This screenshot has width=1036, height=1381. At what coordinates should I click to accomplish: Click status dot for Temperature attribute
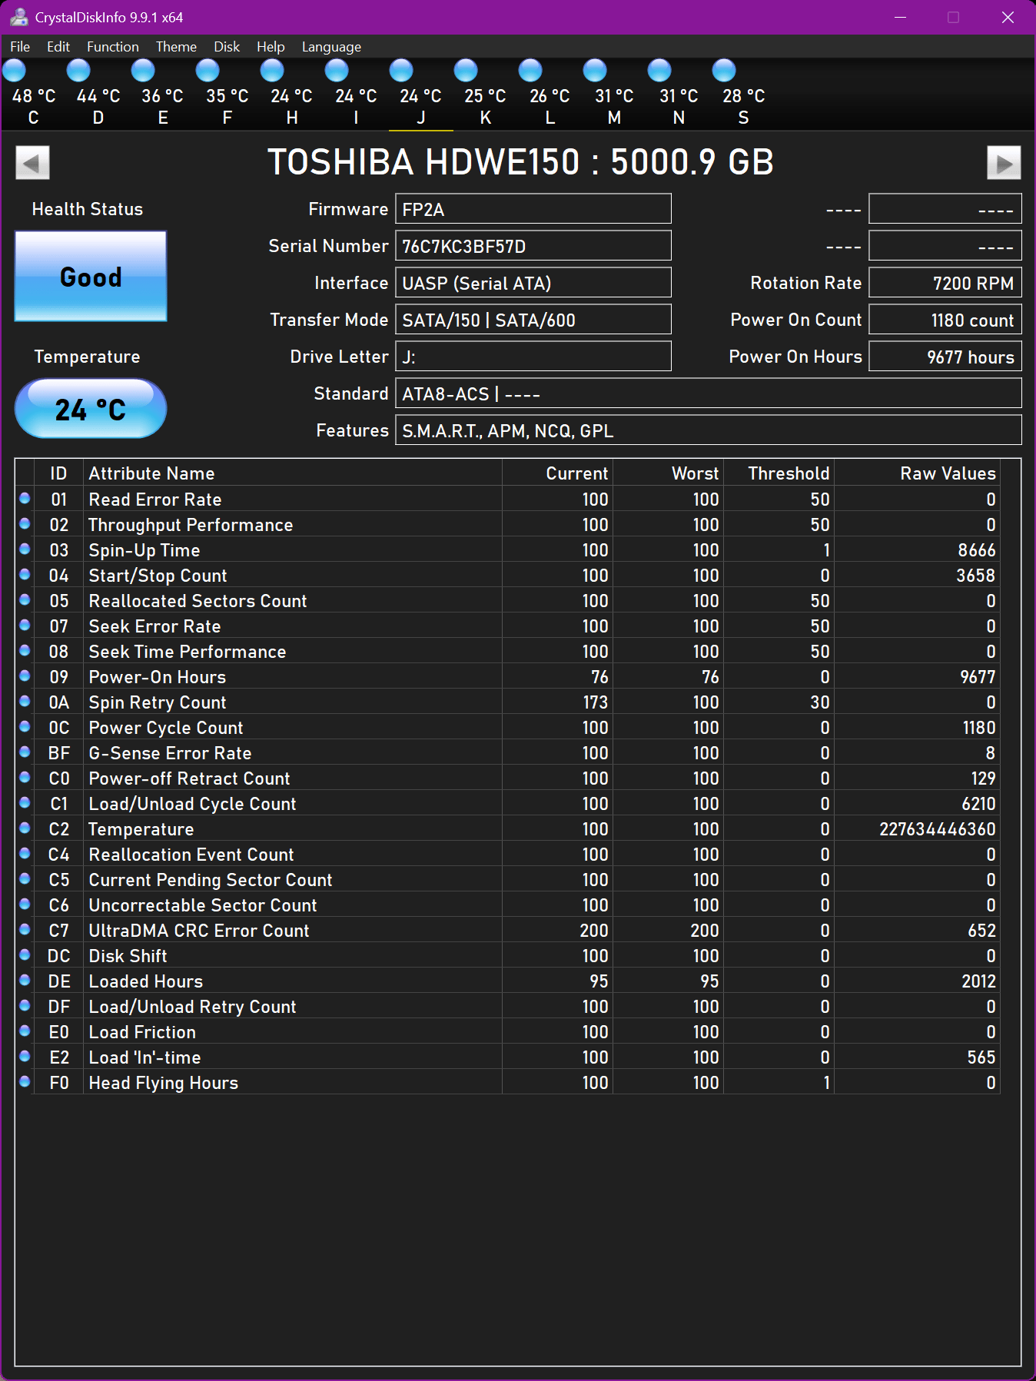coord(25,828)
